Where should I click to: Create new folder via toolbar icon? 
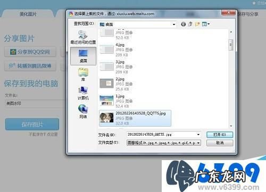[197, 24]
